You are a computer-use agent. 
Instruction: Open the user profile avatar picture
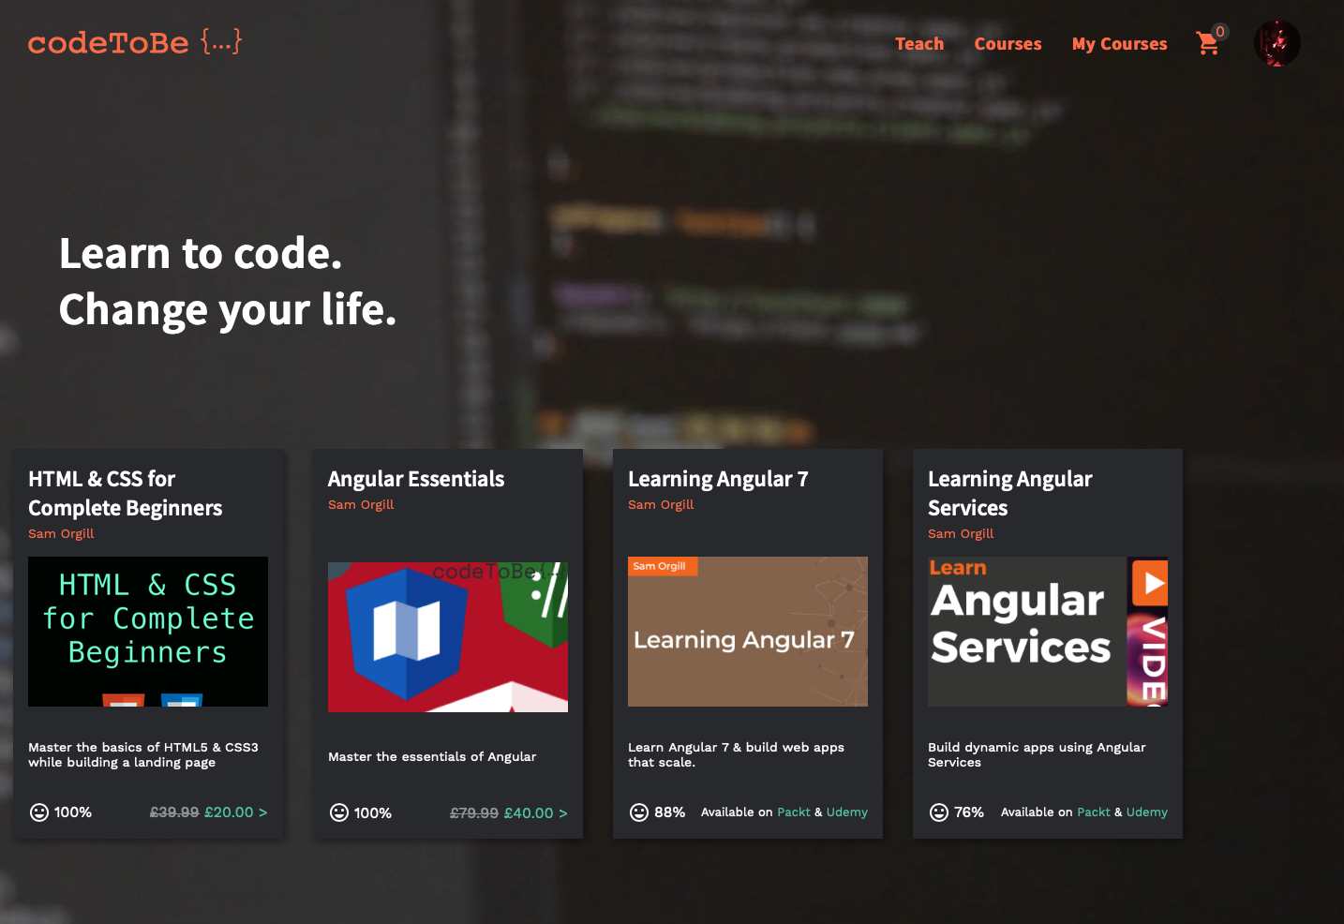tap(1277, 42)
